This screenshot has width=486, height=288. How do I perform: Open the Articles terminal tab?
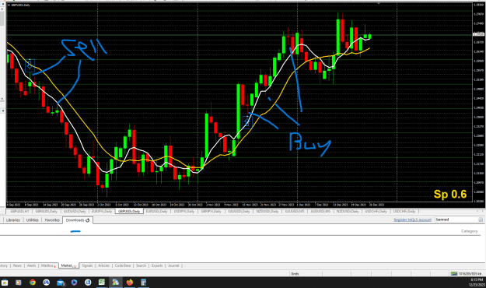tap(103, 265)
